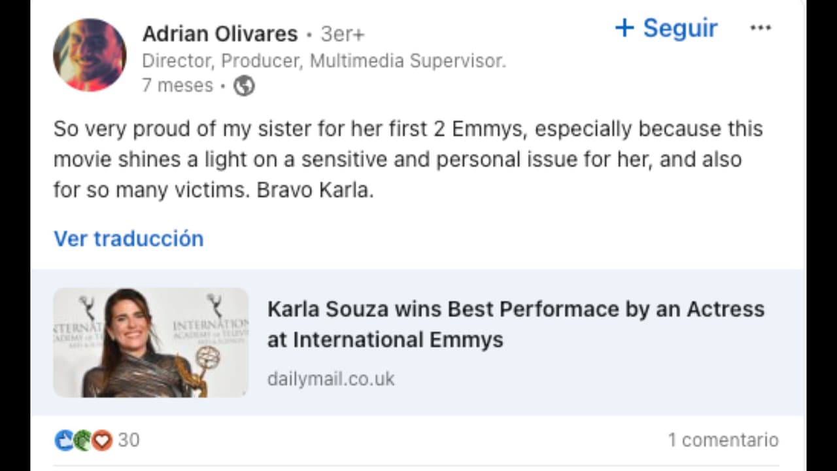Image resolution: width=837 pixels, height=471 pixels.
Task: Select the Adrian Olivares name link
Action: (x=219, y=33)
